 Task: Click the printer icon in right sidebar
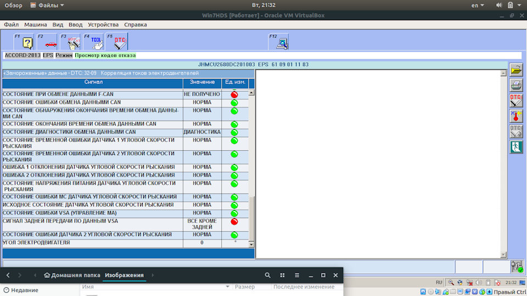point(516,86)
